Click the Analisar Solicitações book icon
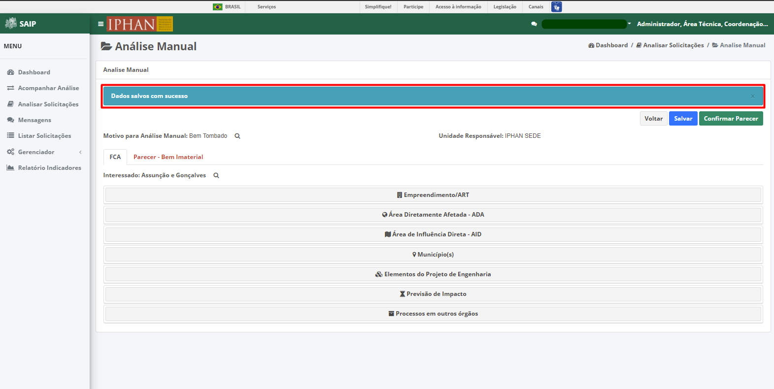Viewport: 774px width, 389px height. [10, 104]
